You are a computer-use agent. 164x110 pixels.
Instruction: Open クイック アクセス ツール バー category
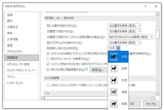[22, 70]
